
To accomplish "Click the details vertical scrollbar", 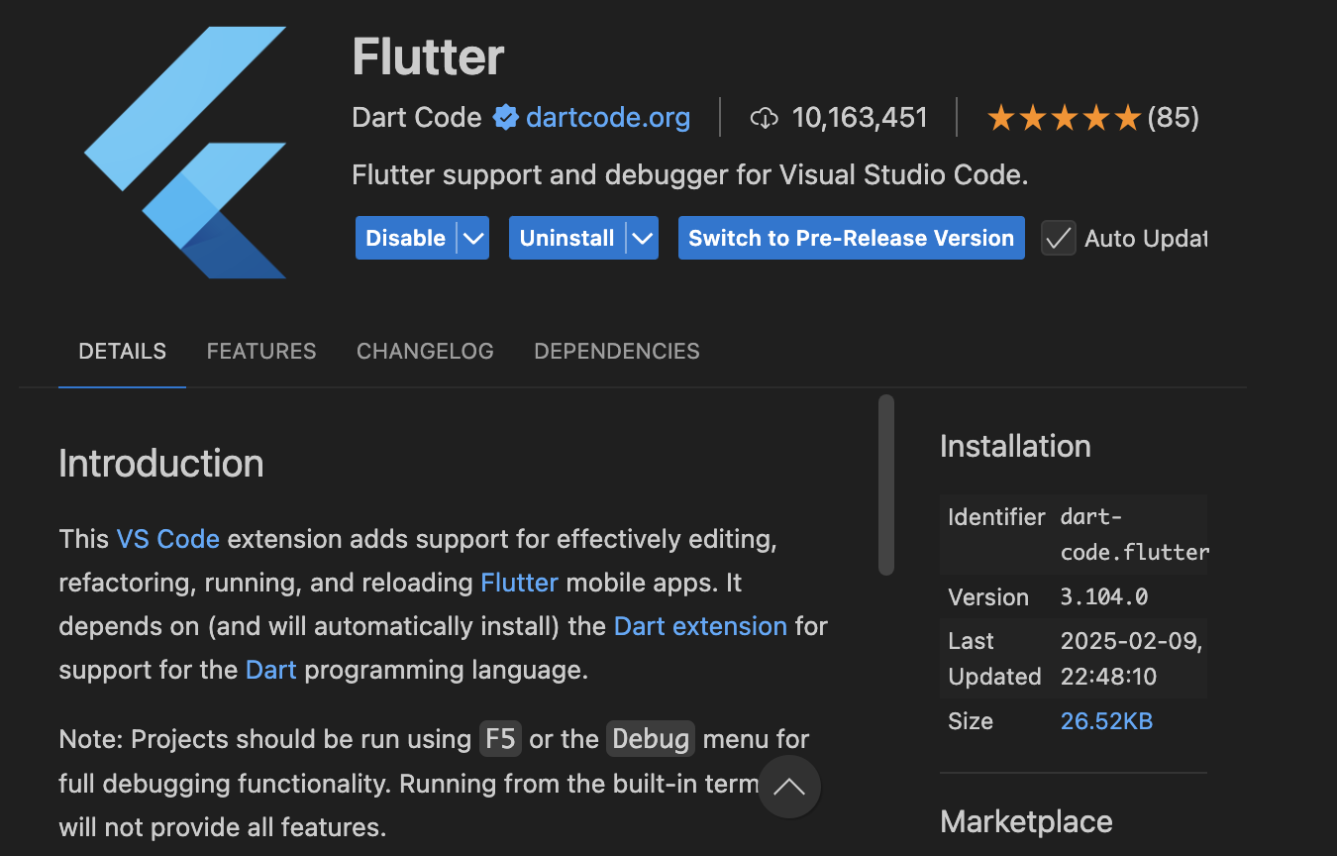I will 886,485.
